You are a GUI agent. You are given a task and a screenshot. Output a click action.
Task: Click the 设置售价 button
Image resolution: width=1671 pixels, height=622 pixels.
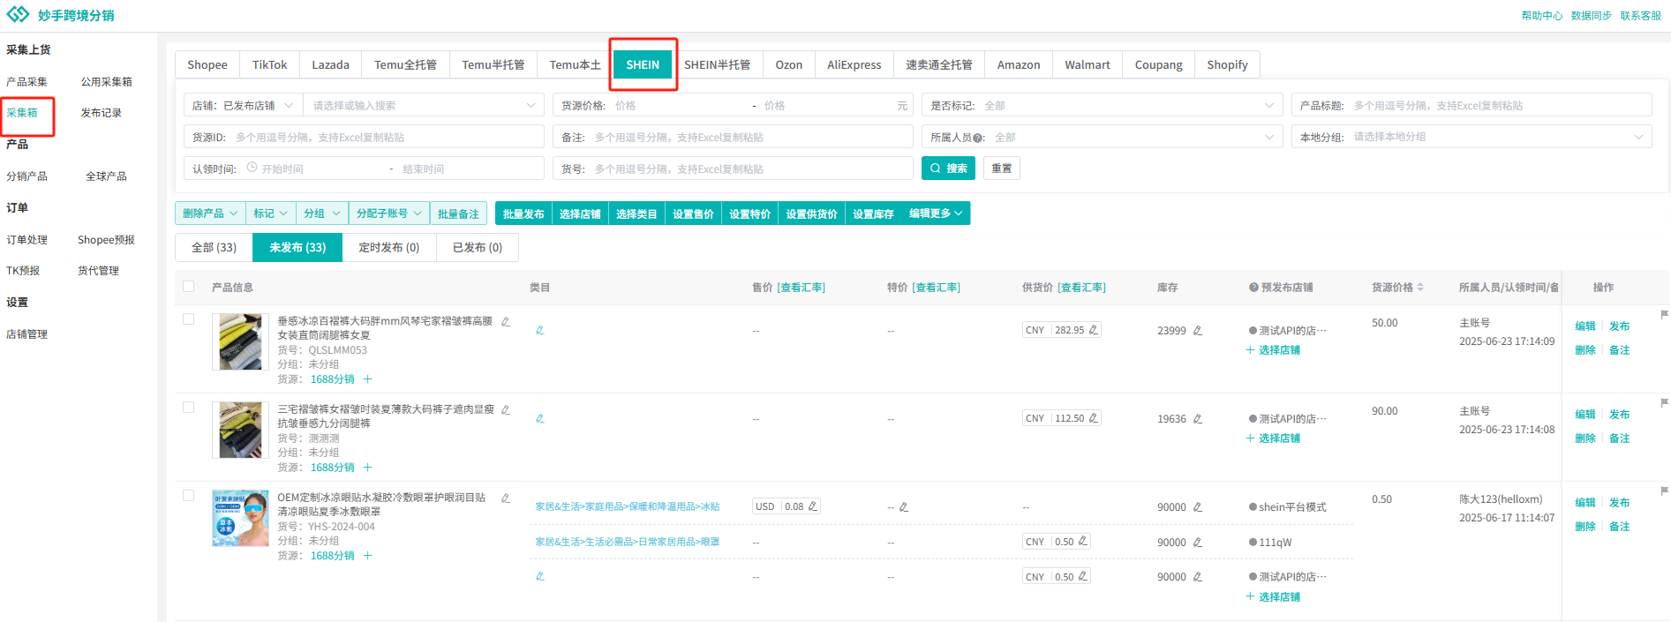(x=693, y=214)
